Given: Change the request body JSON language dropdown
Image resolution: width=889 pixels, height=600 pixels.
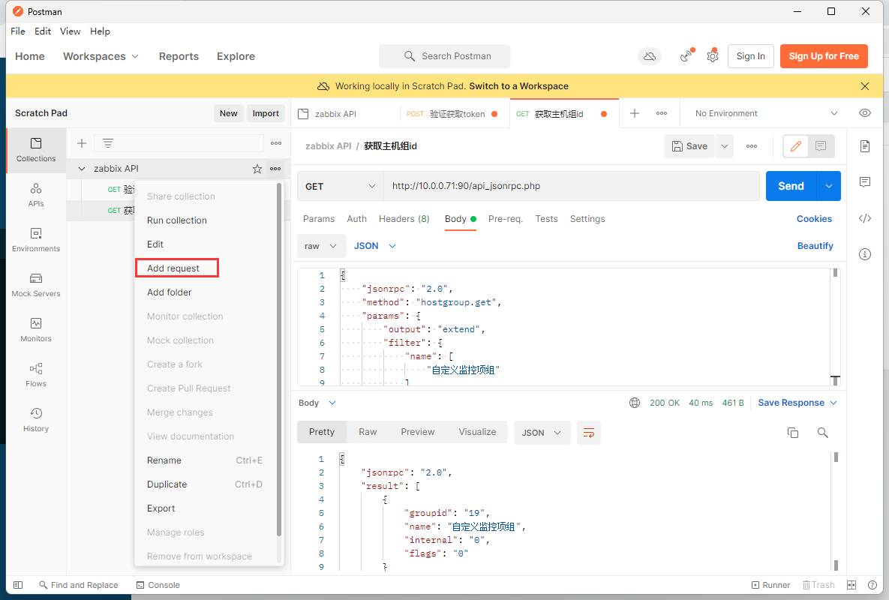Looking at the screenshot, I should [375, 246].
